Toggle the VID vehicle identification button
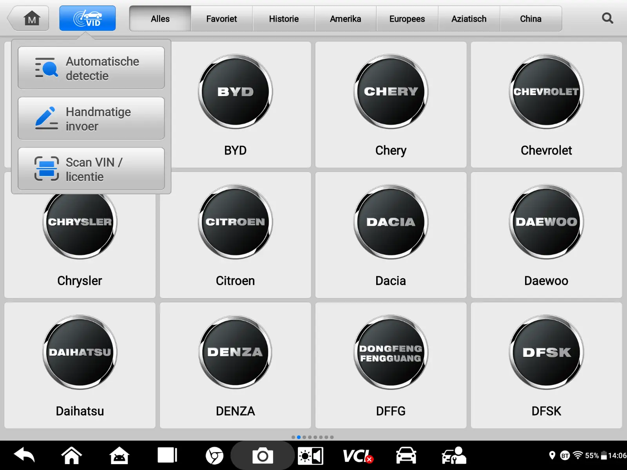Screen dimensions: 627x470 coord(87,18)
